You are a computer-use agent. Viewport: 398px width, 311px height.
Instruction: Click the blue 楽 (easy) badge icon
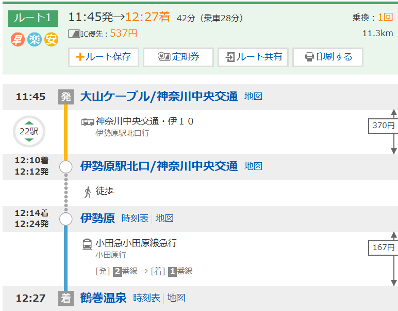35,39
